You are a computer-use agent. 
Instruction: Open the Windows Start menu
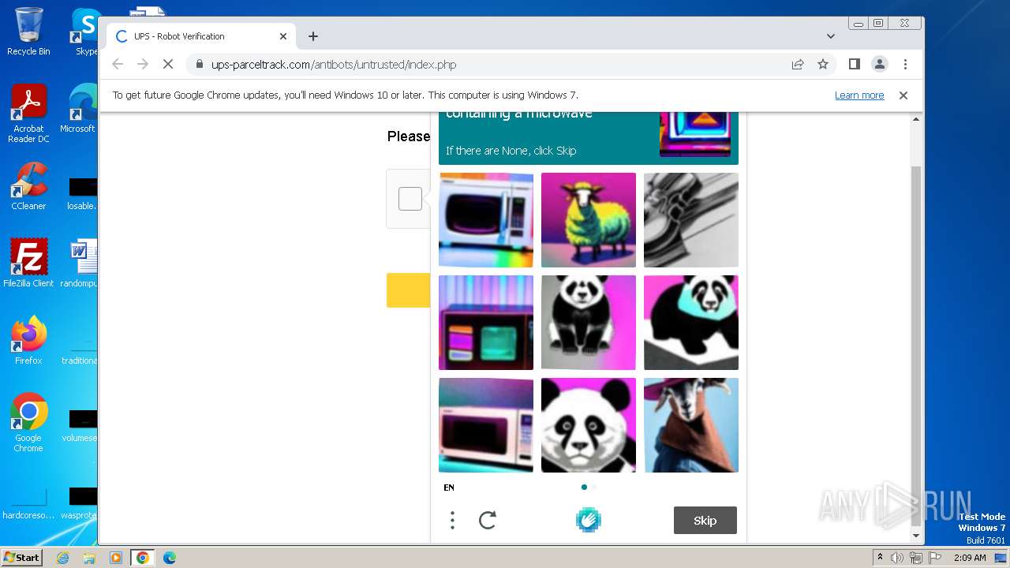pyautogui.click(x=21, y=557)
